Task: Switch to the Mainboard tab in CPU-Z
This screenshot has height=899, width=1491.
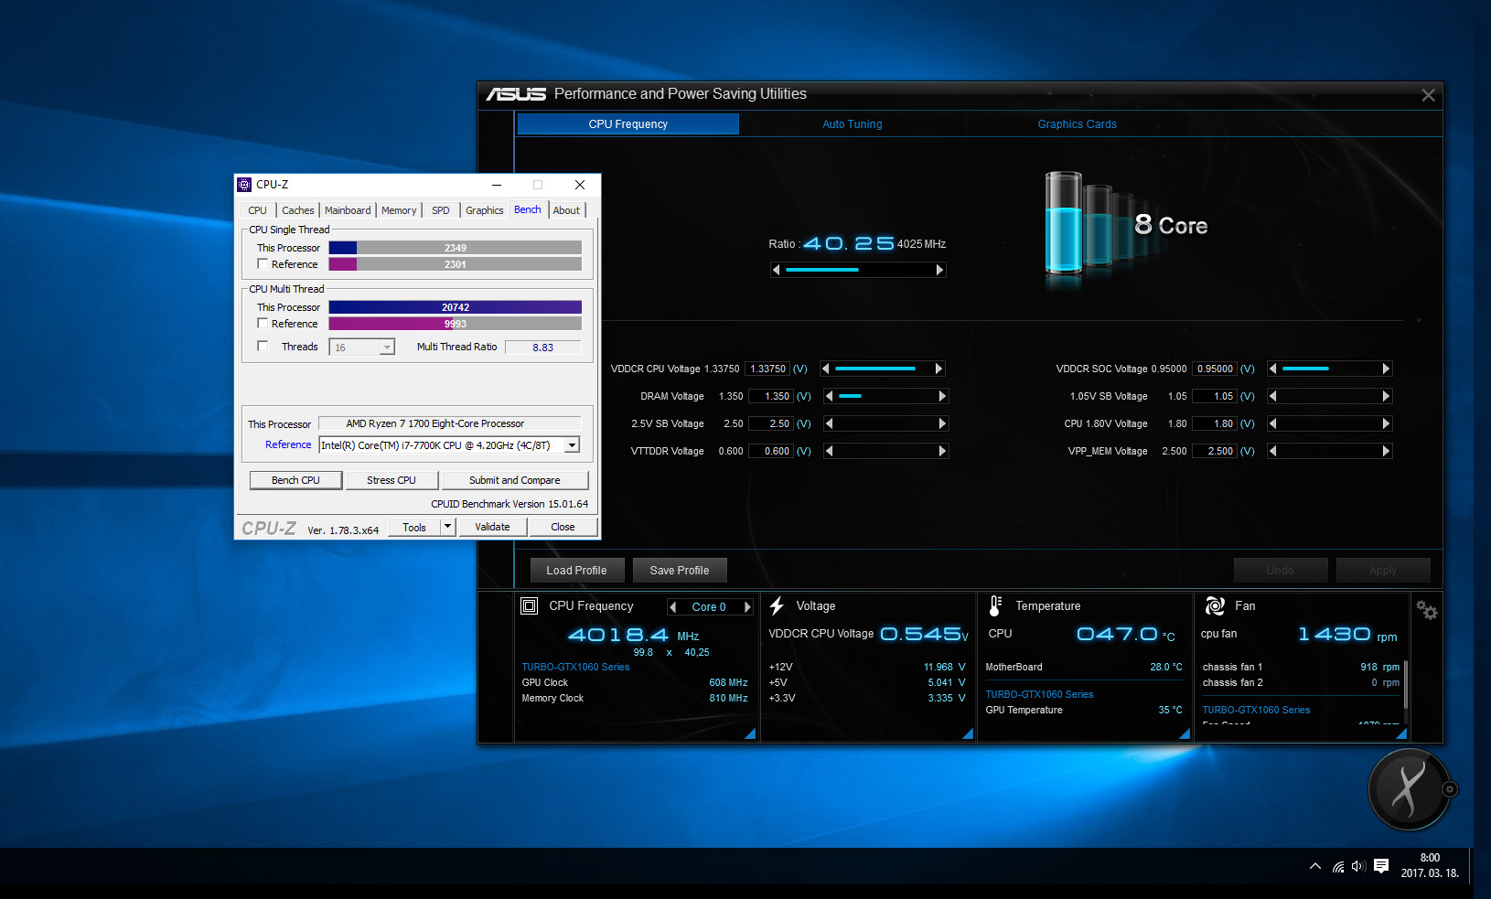Action: coord(348,210)
